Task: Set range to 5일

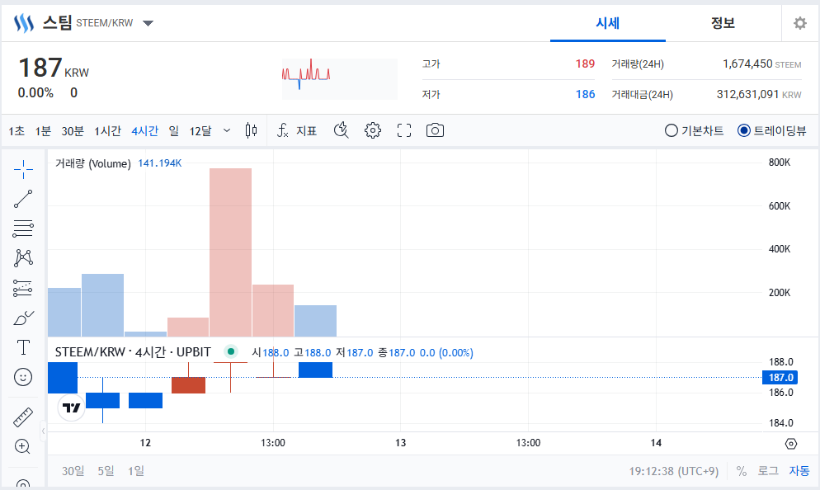Action: [x=106, y=471]
